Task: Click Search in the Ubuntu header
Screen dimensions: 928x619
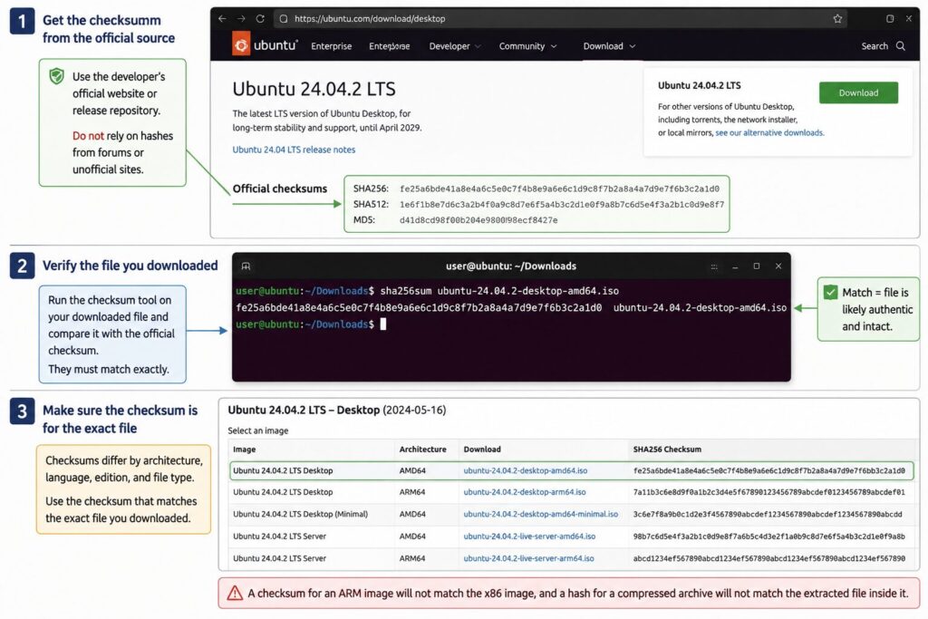Action: click(875, 46)
